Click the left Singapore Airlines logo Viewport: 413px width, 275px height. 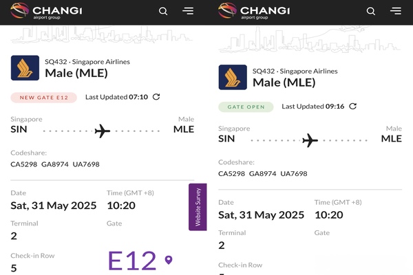click(25, 68)
